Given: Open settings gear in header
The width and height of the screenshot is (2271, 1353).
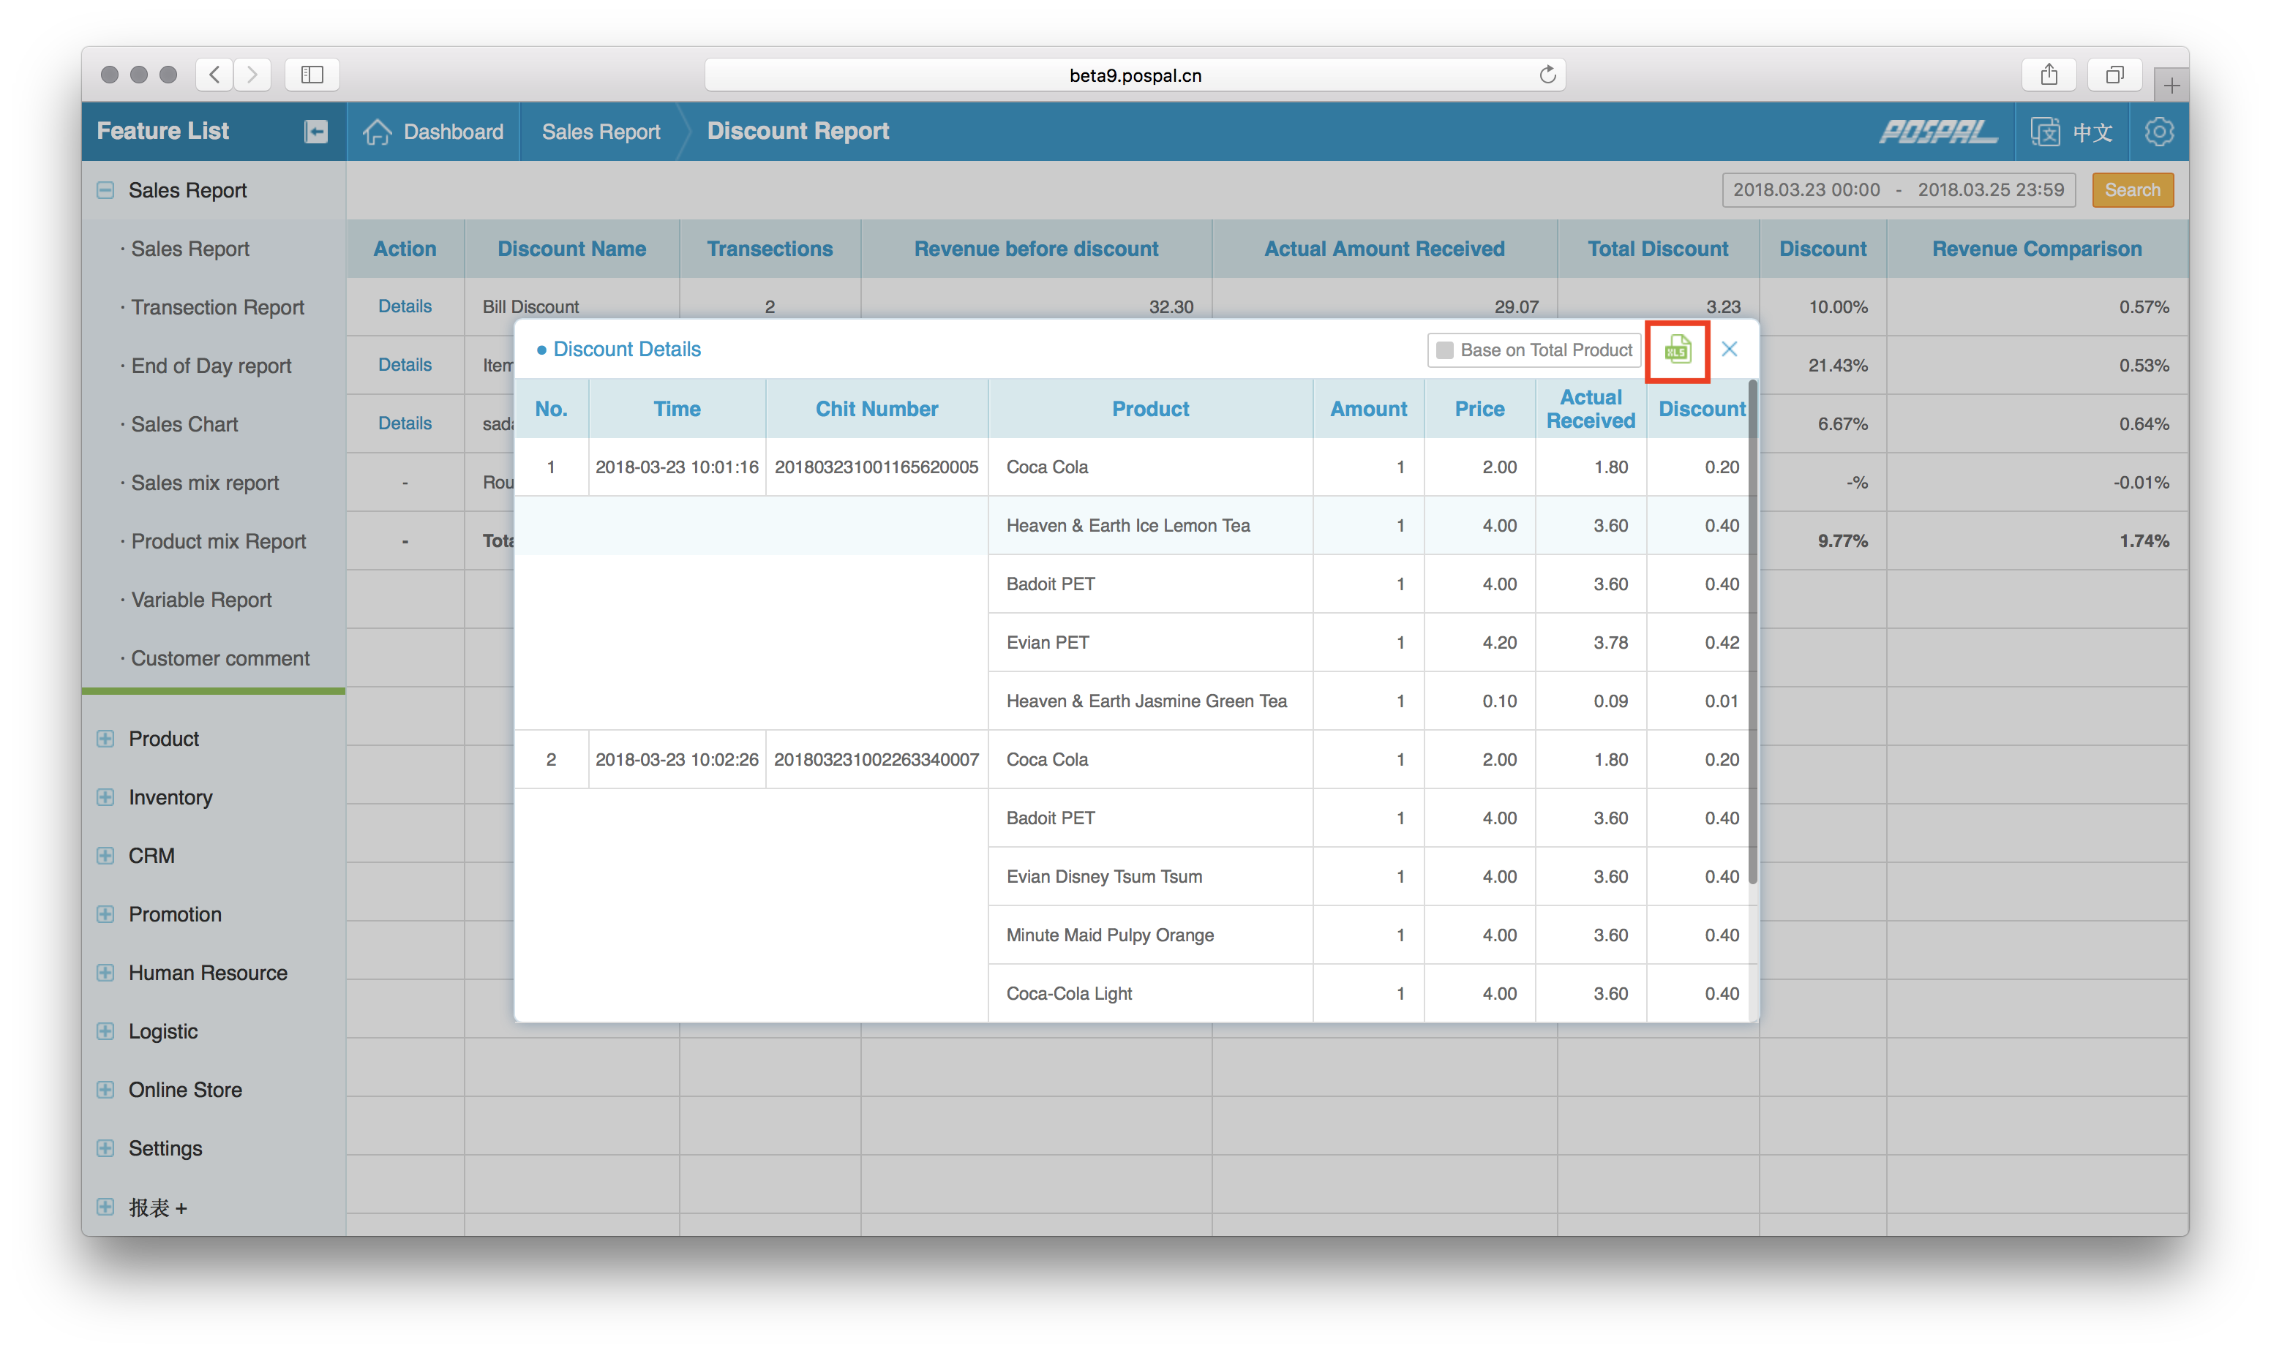Looking at the screenshot, I should 2159,132.
